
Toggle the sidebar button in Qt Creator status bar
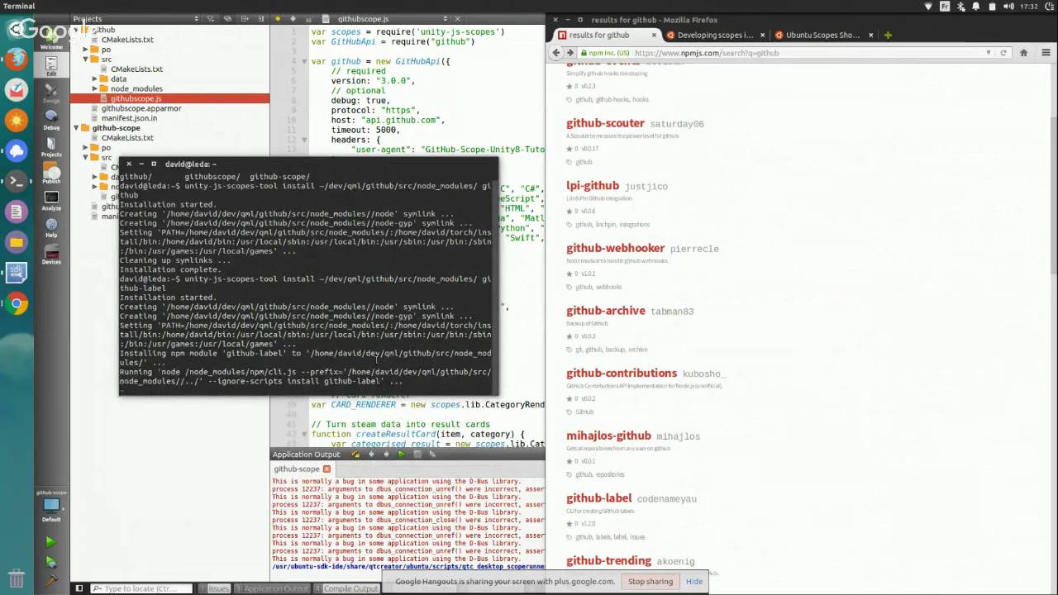(x=79, y=588)
